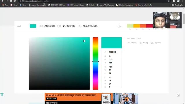This screenshot has height=104, width=185.
Task: Click the HEX value #15EDBC in header
Action: 49,26
